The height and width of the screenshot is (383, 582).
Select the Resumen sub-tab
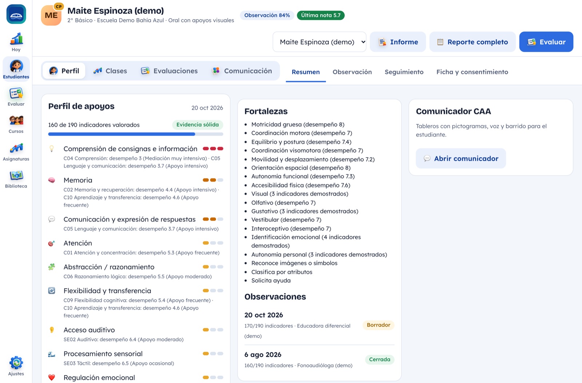pos(306,72)
